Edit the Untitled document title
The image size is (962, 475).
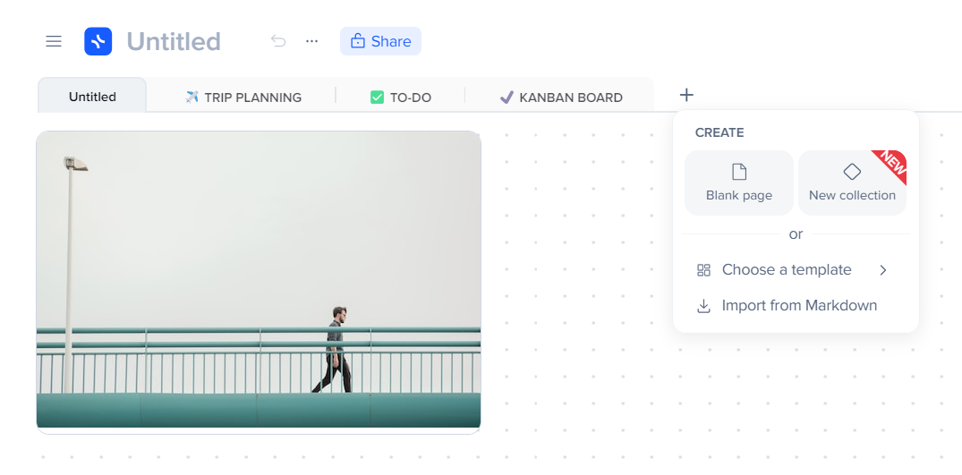(x=174, y=42)
